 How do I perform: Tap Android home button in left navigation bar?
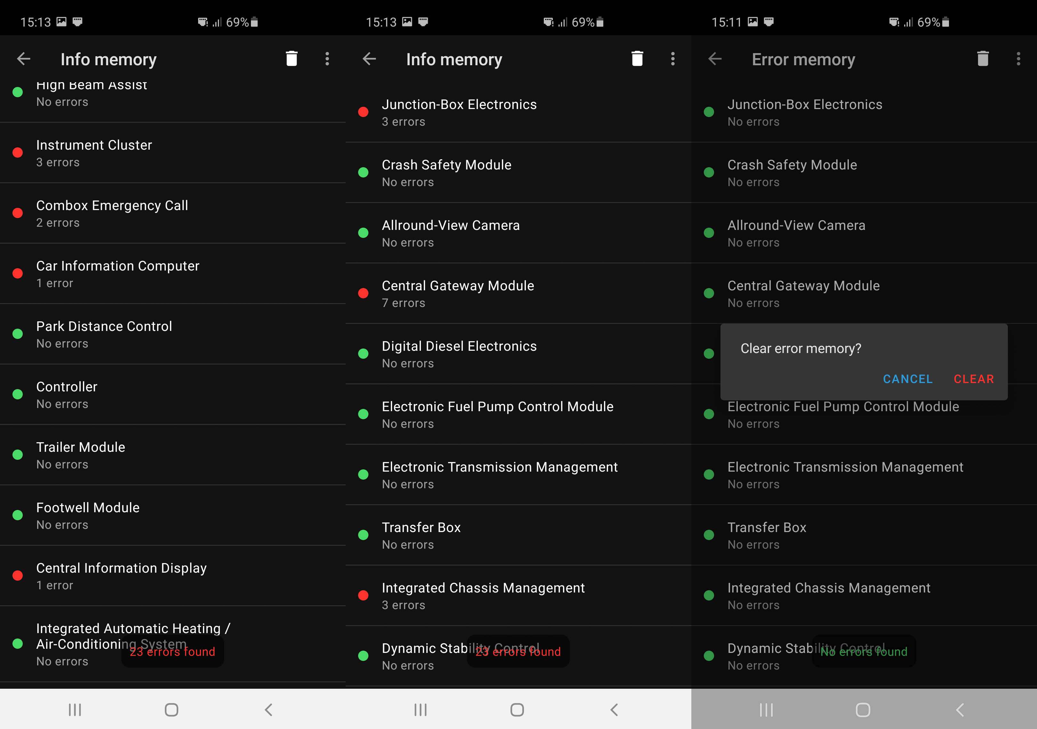coord(171,709)
